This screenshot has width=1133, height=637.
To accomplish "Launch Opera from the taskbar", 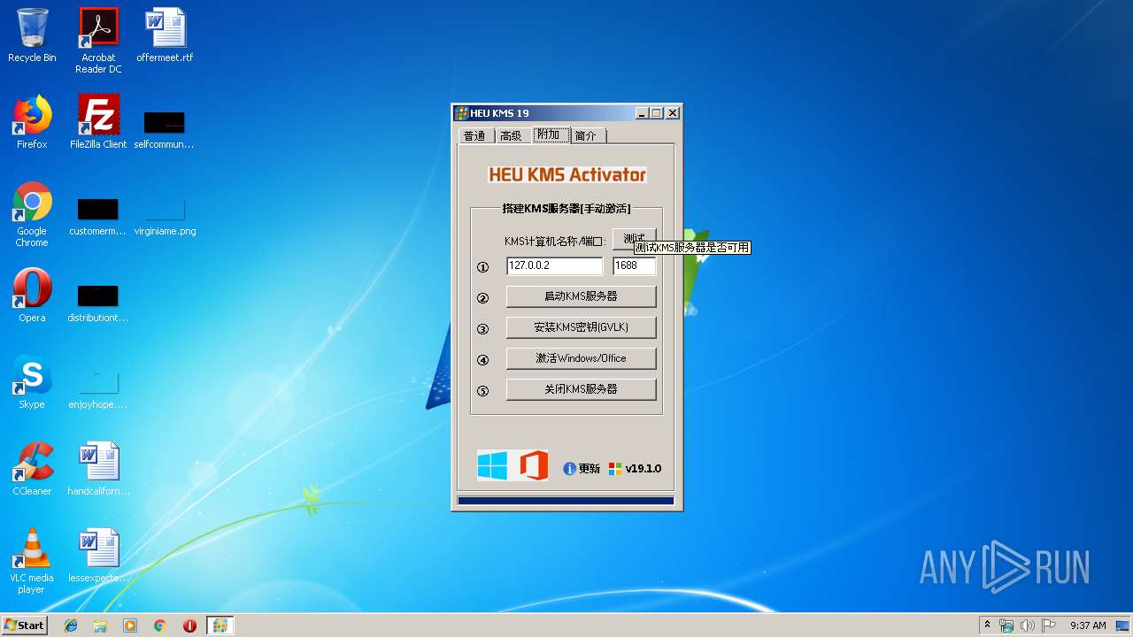I will click(x=189, y=625).
